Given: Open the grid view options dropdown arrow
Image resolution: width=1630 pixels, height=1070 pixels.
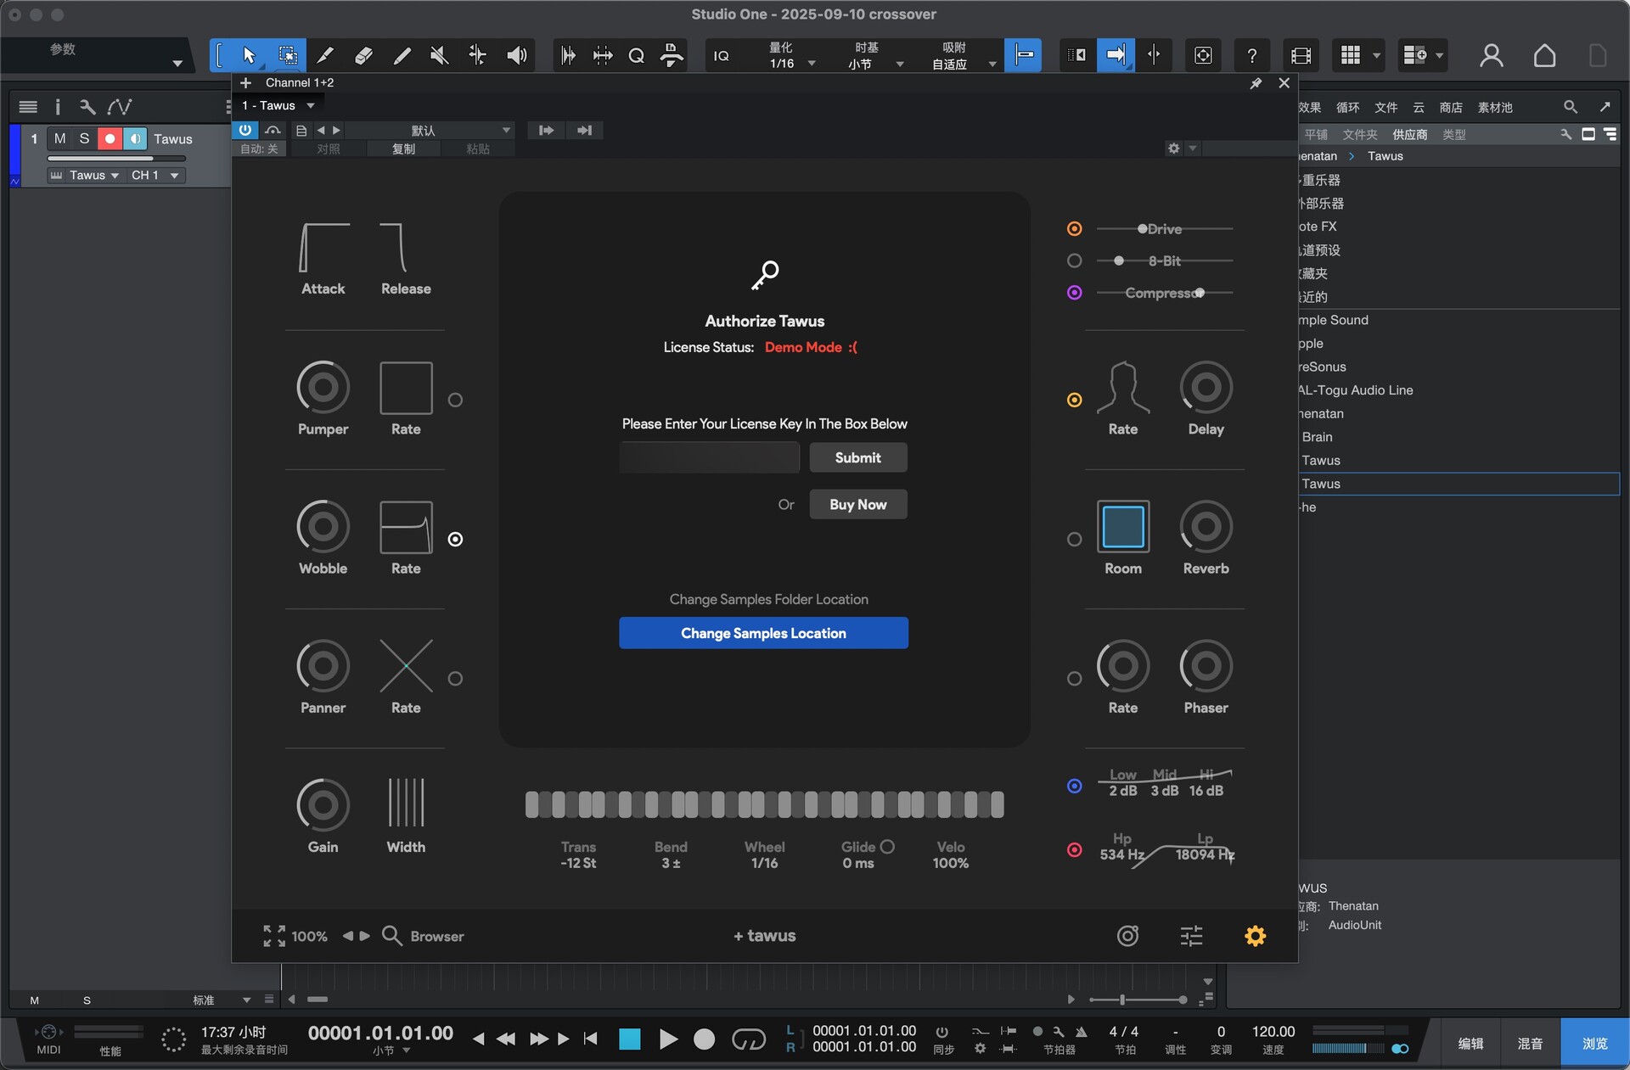Looking at the screenshot, I should pyautogui.click(x=1376, y=55).
